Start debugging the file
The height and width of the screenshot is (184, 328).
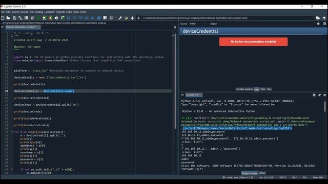(69, 18)
